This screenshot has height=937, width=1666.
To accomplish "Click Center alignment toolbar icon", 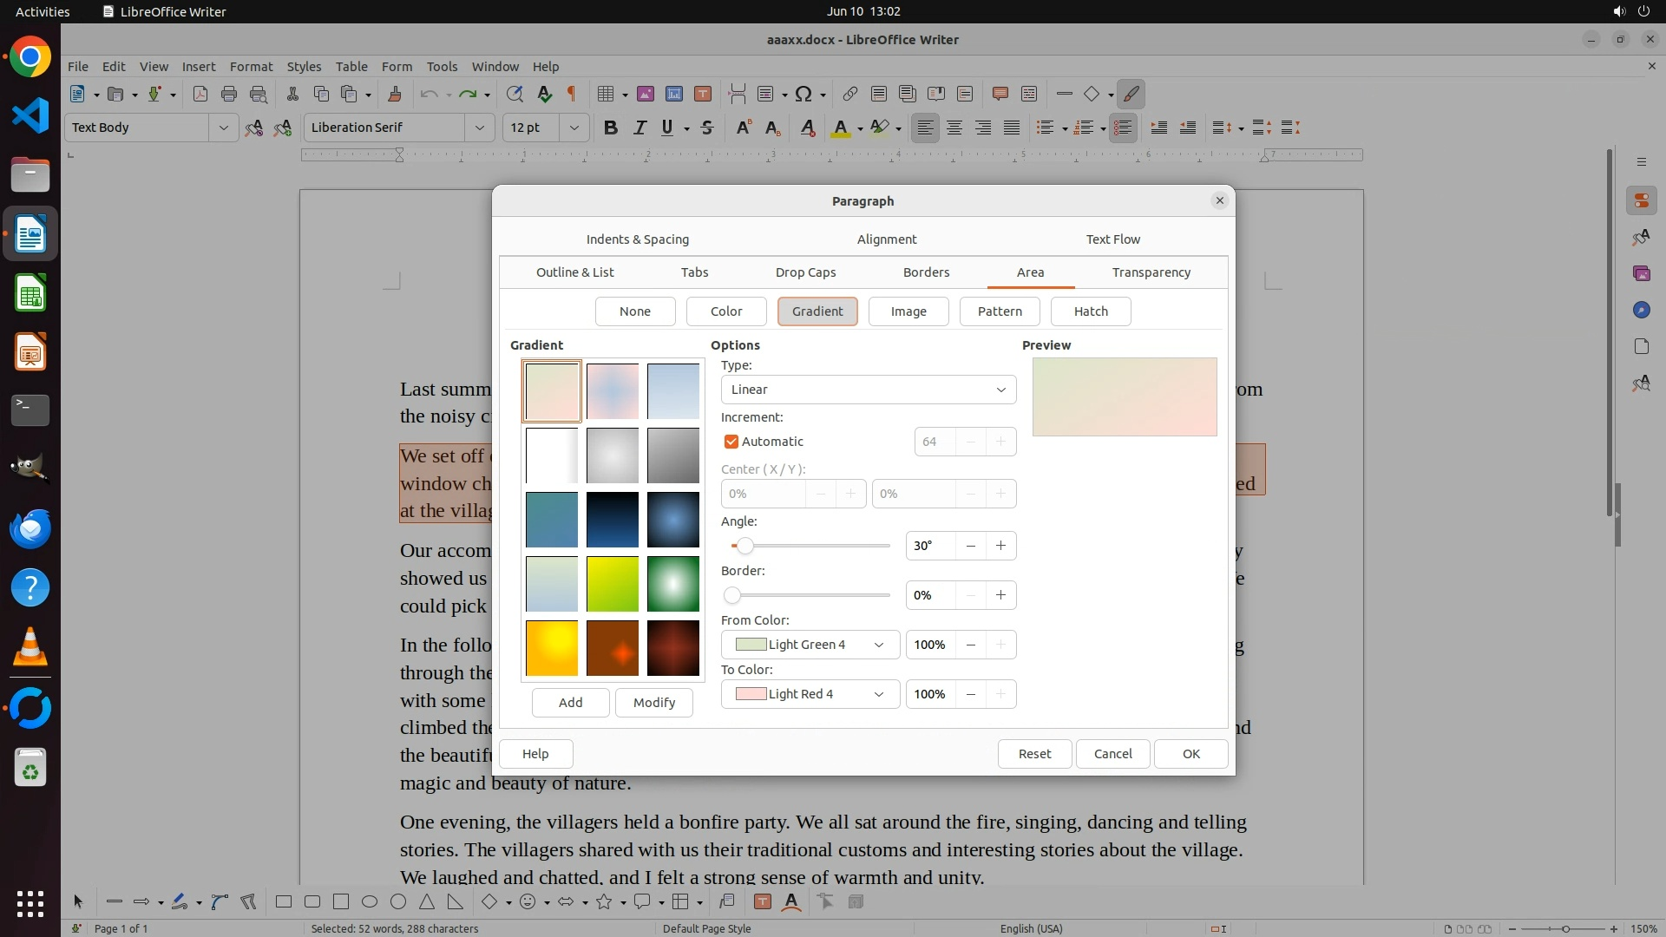I will tap(954, 128).
